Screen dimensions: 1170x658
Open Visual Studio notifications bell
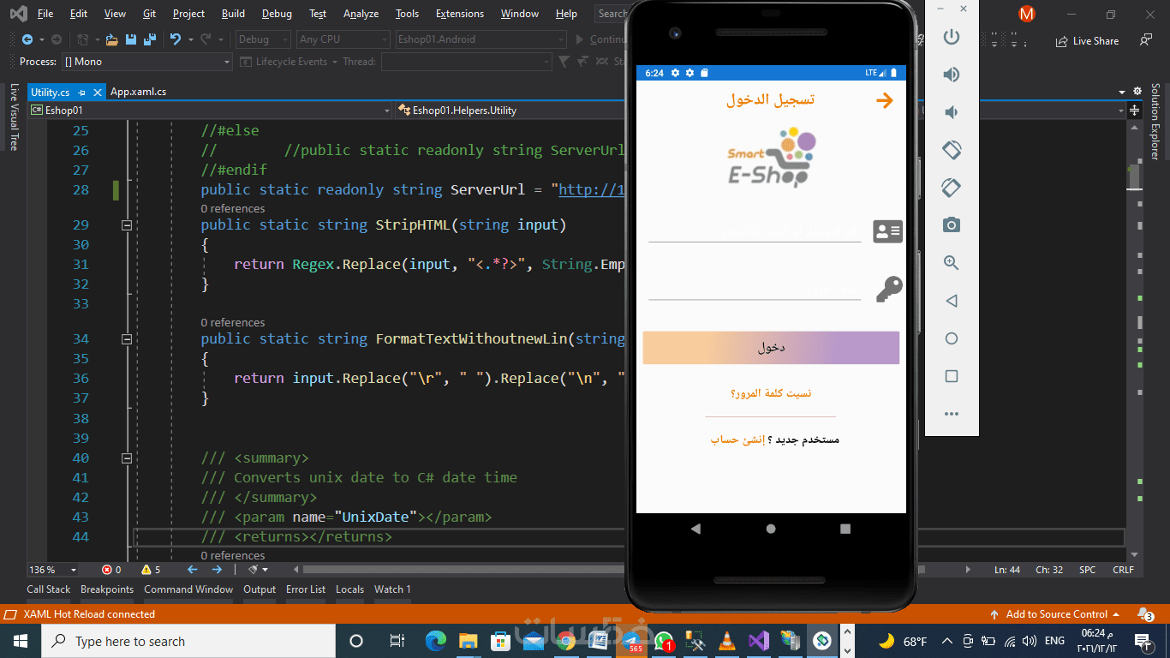point(1145,614)
